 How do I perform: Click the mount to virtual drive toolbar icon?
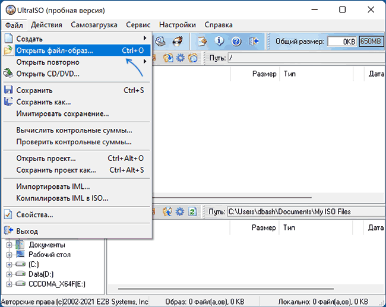point(161,42)
